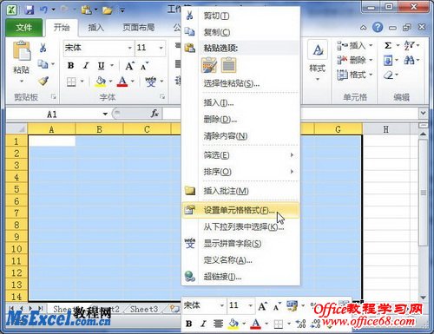Select 插入批注(M) in context menu
Screen dimensions: 434x334
click(x=240, y=191)
